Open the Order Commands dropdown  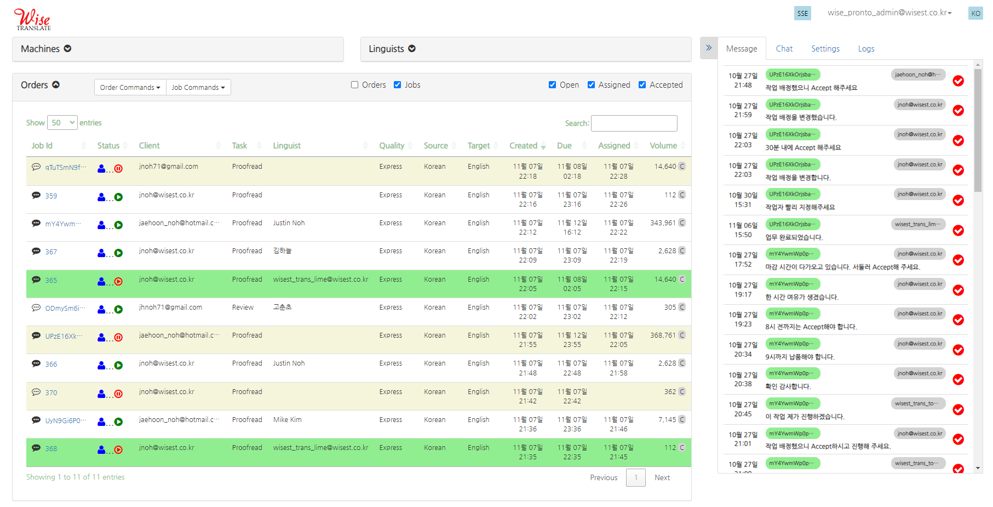pos(130,87)
